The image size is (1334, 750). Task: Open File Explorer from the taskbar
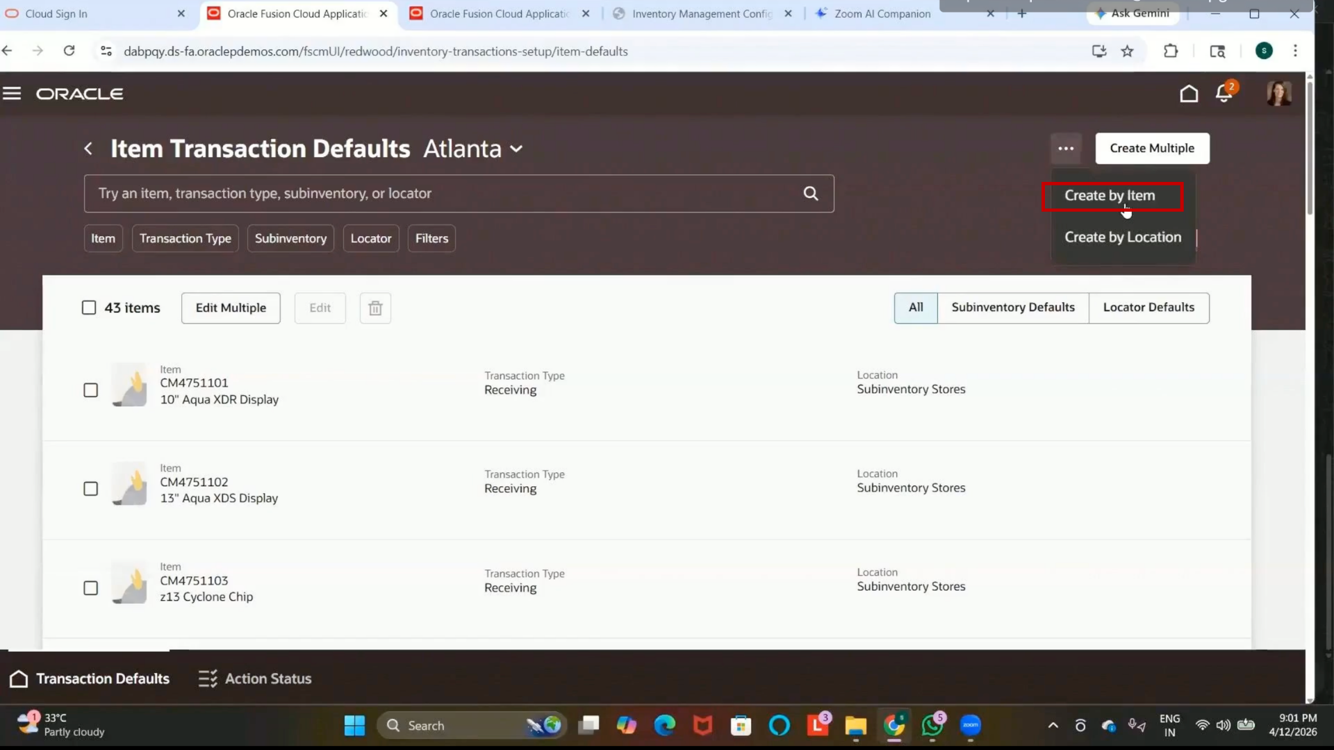[x=855, y=726]
